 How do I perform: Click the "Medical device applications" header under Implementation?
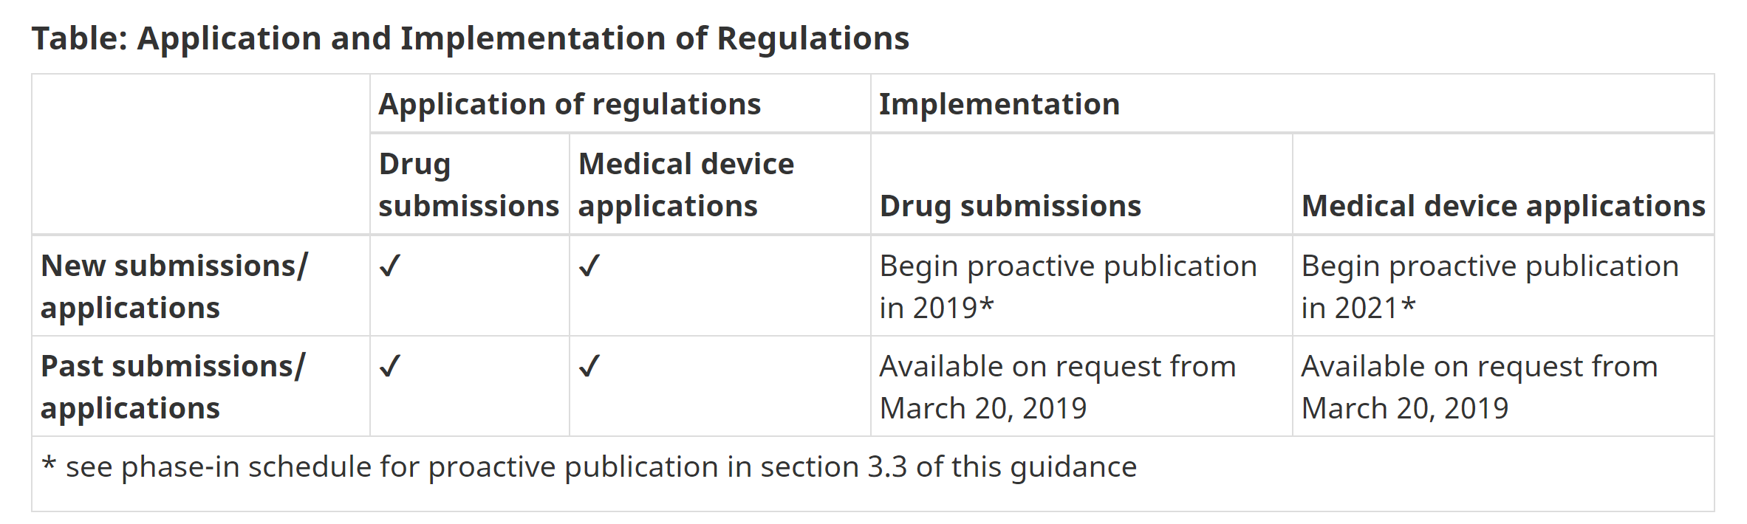pos(1502,206)
